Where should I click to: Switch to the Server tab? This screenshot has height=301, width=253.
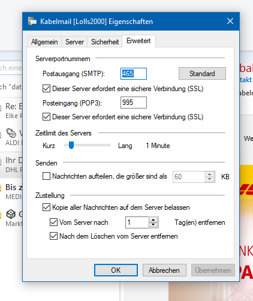point(74,42)
